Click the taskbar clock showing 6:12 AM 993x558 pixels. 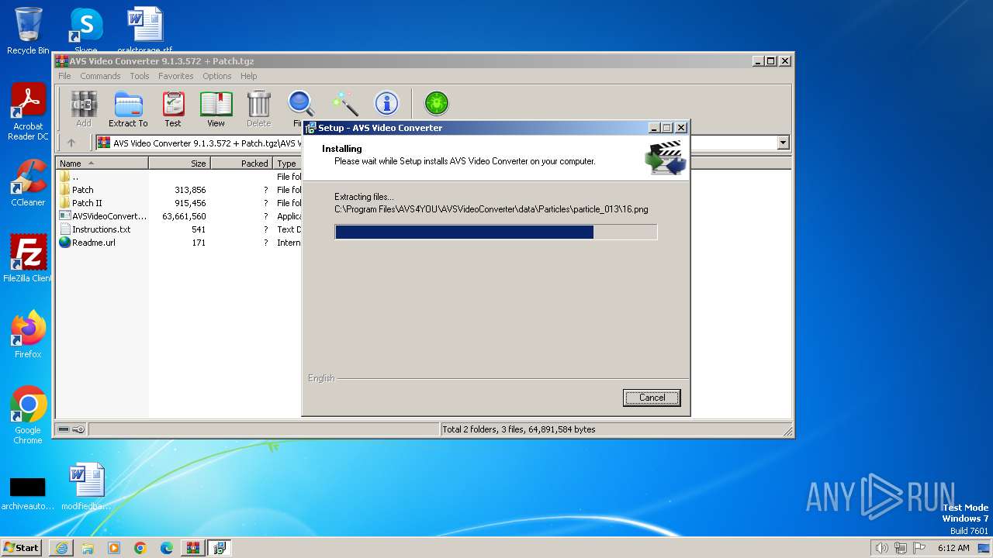point(953,548)
